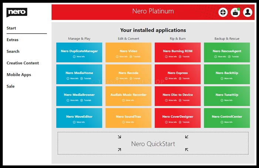Launch Nero RescueAgent tile

[x=227, y=53]
